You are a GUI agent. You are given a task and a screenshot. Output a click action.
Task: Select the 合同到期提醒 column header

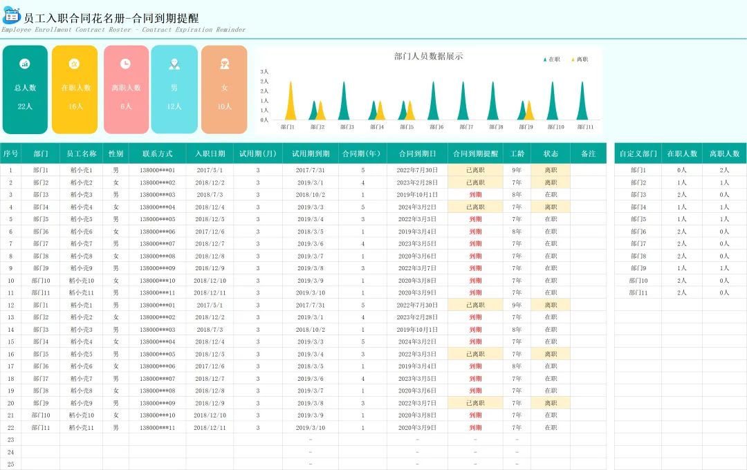(x=475, y=153)
